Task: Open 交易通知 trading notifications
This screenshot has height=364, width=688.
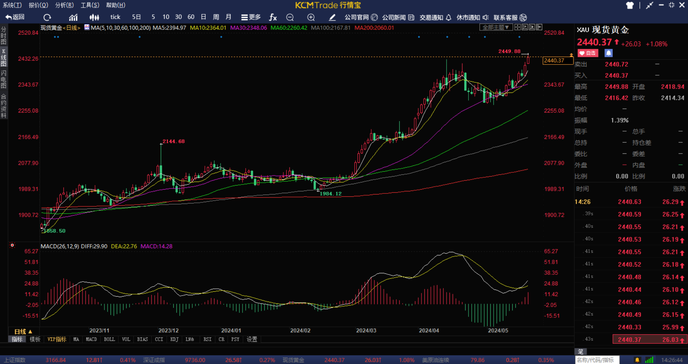Action: [435, 17]
